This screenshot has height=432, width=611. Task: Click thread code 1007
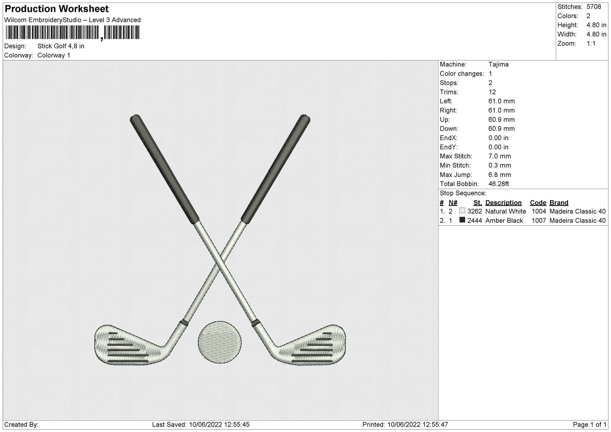539,221
